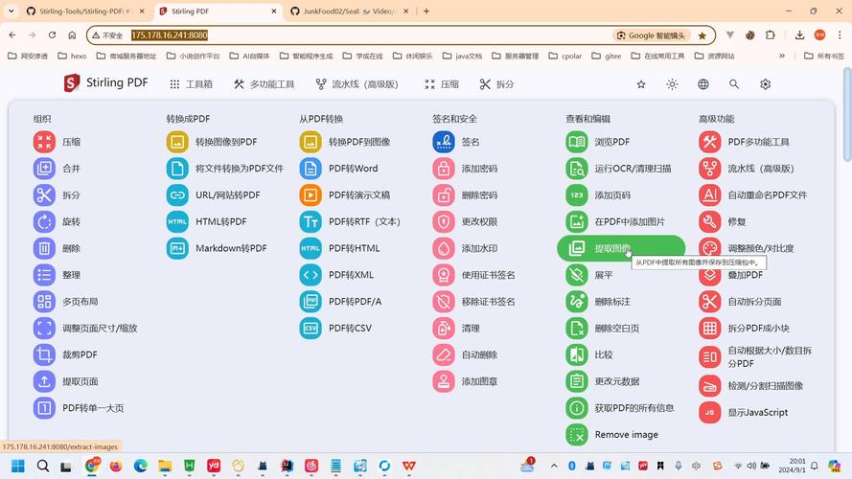Image resolution: width=852 pixels, height=479 pixels.
Task: Select 多功能工具 in the navbar
Action: [265, 84]
